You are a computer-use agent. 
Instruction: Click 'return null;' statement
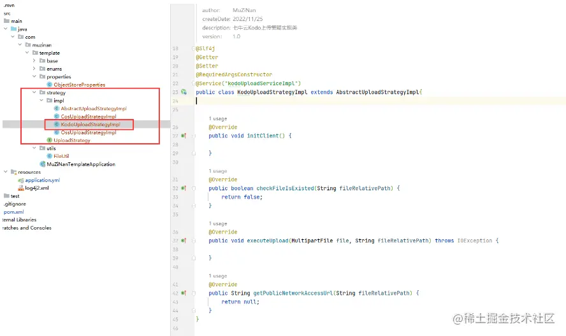[240, 302]
